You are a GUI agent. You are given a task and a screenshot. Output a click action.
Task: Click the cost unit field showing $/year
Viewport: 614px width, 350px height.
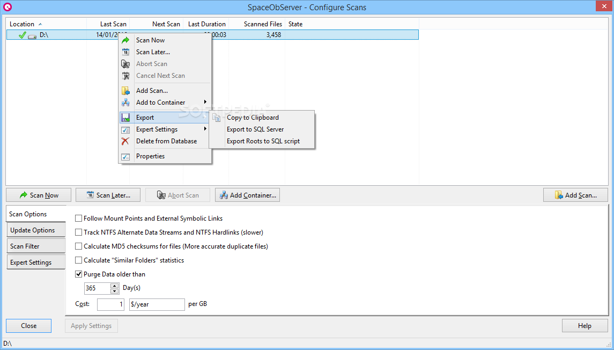click(x=157, y=304)
